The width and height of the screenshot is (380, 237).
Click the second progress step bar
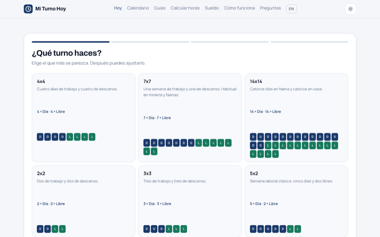tap(150, 42)
